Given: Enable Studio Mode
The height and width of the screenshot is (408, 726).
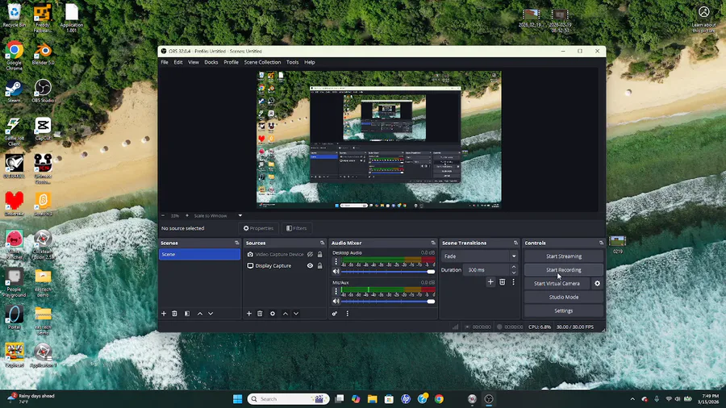Looking at the screenshot, I should pos(564,297).
